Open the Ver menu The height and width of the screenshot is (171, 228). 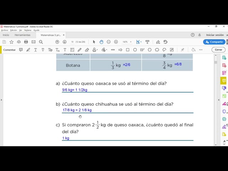(x=21, y=30)
